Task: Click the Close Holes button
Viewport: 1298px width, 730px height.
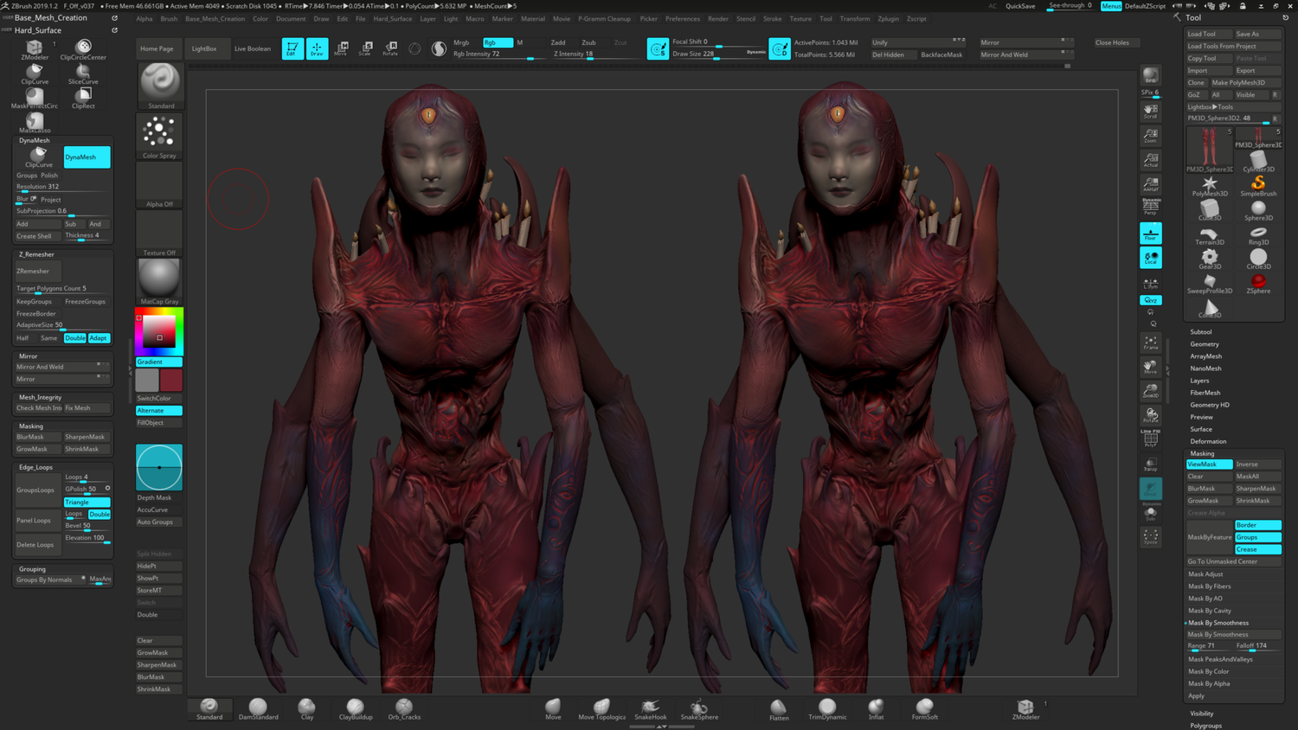Action: pyautogui.click(x=1112, y=42)
